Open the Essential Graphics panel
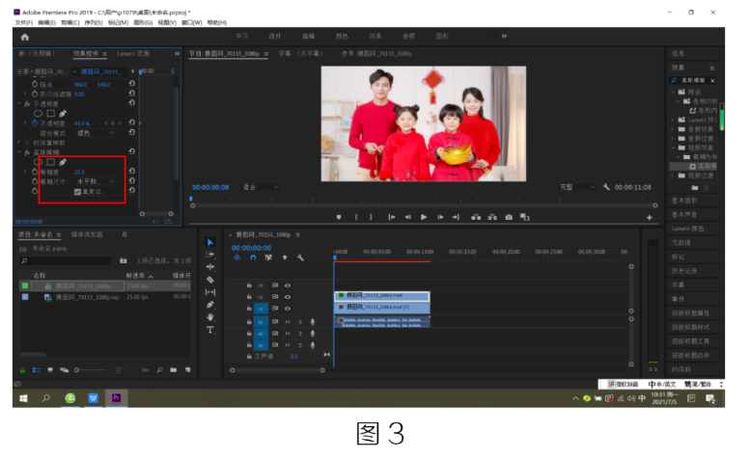749x459 pixels. click(684, 201)
